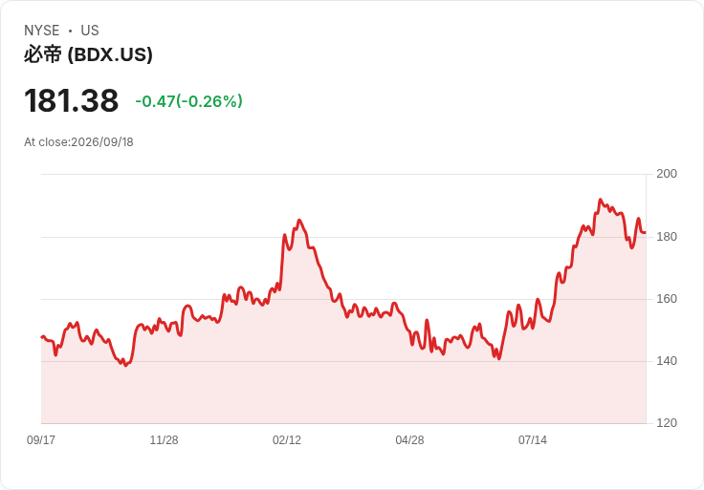Image resolution: width=704 pixels, height=490 pixels.
Task: Click the 180 price axis label
Action: click(667, 237)
